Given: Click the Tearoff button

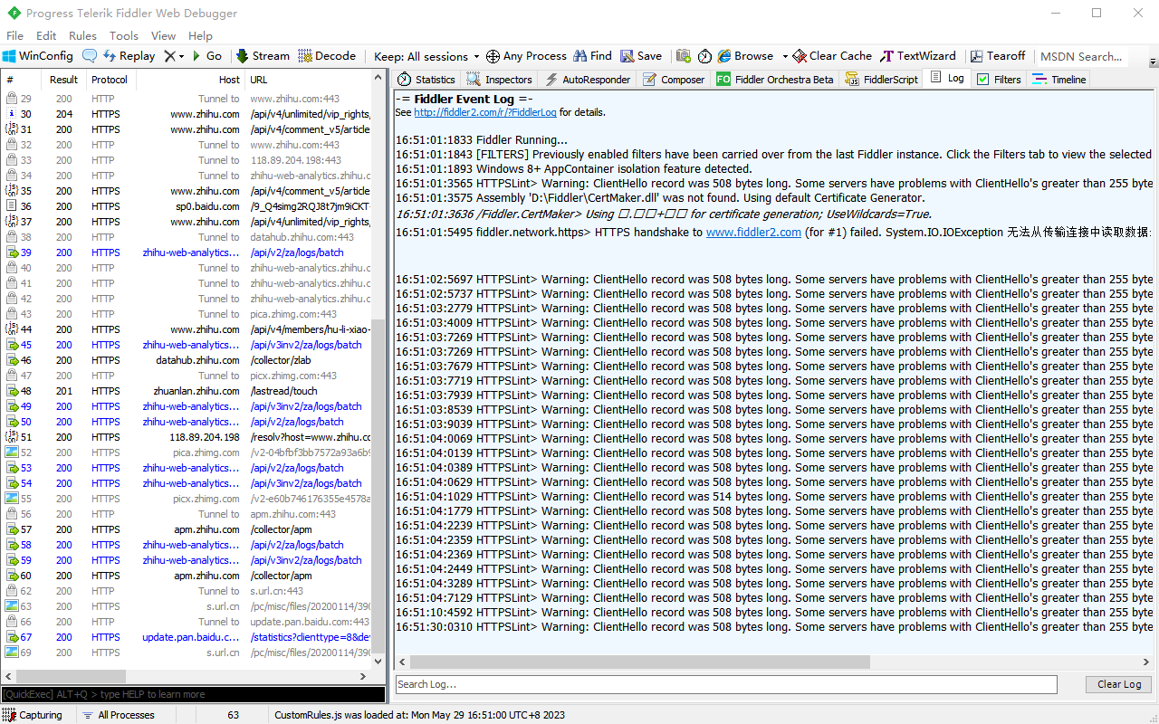Looking at the screenshot, I should (x=997, y=56).
